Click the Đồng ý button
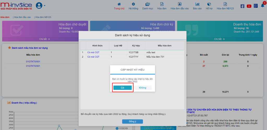Image resolution: width=267 pixels, height=130 pixels. pyautogui.click(x=132, y=121)
